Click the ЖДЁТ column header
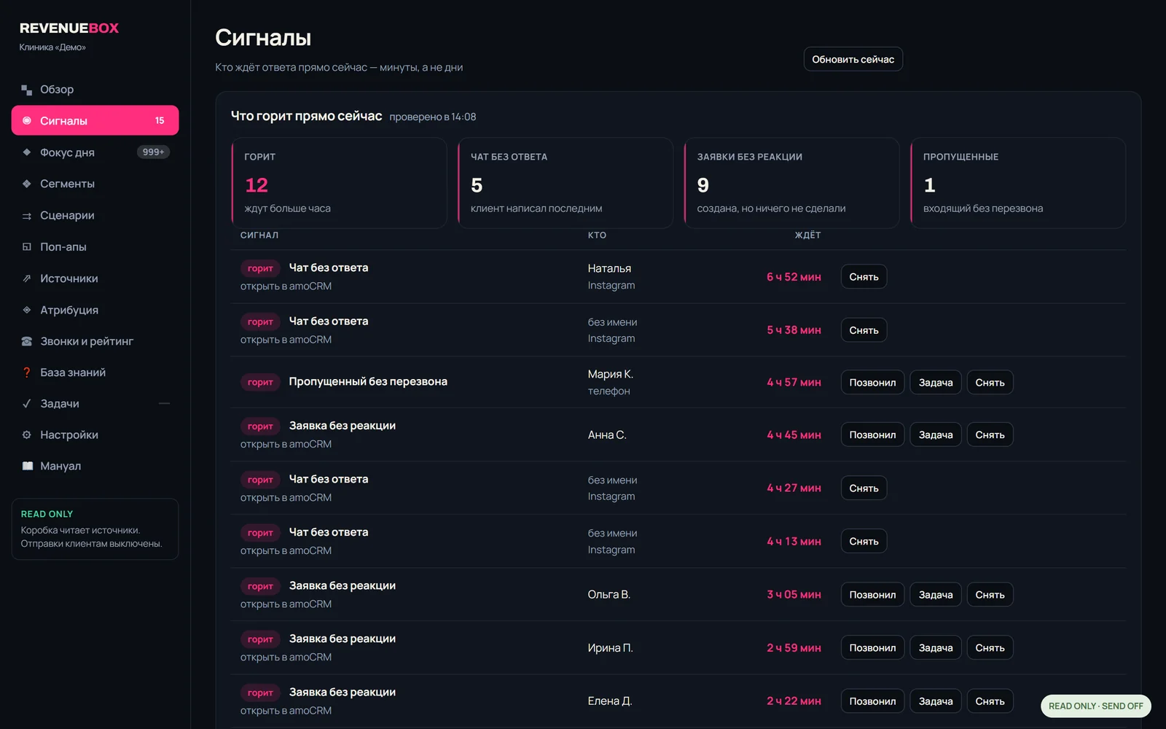 [807, 235]
